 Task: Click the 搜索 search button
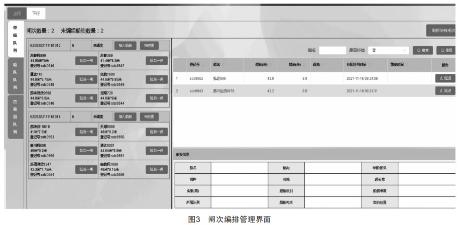(x=423, y=50)
